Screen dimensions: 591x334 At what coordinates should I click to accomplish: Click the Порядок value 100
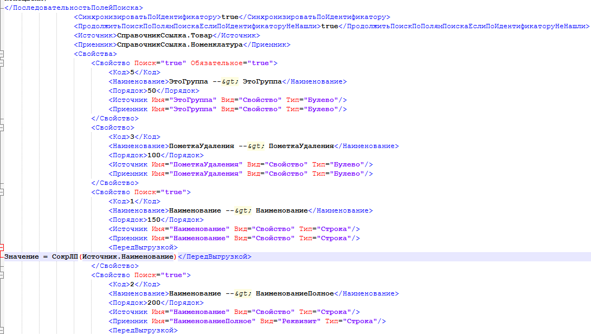154,155
